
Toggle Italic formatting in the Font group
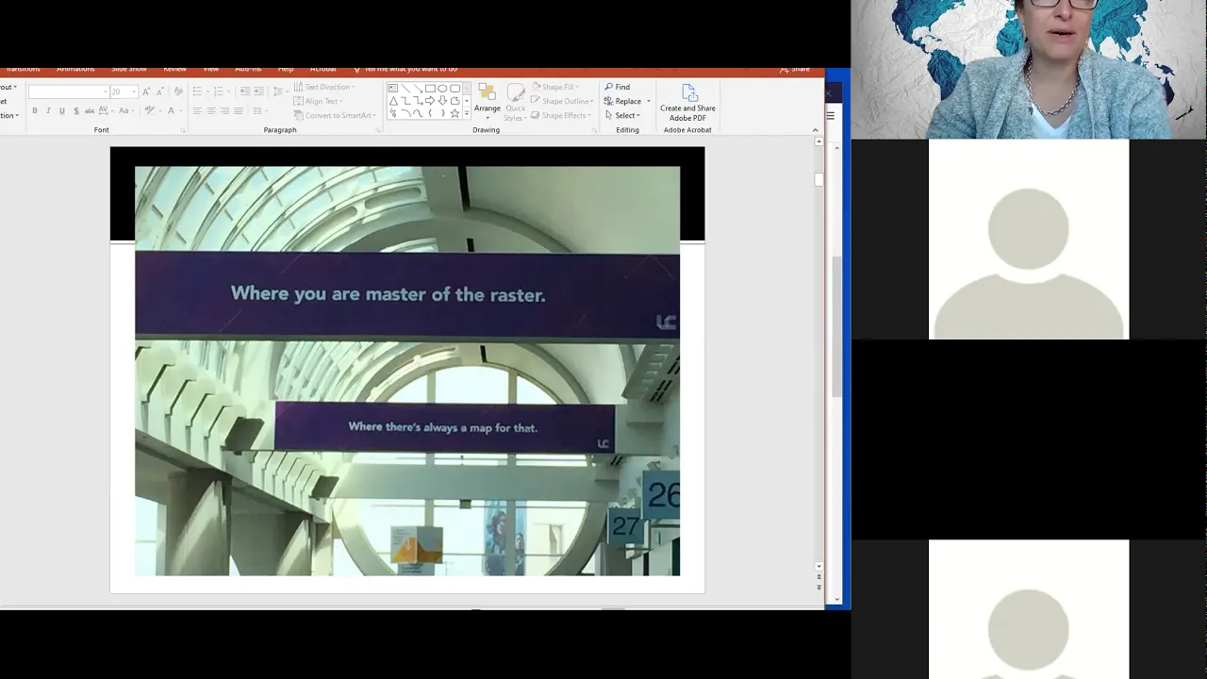point(48,111)
